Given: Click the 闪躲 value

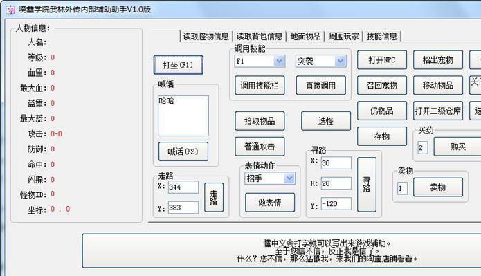Looking at the screenshot, I should coord(53,179).
